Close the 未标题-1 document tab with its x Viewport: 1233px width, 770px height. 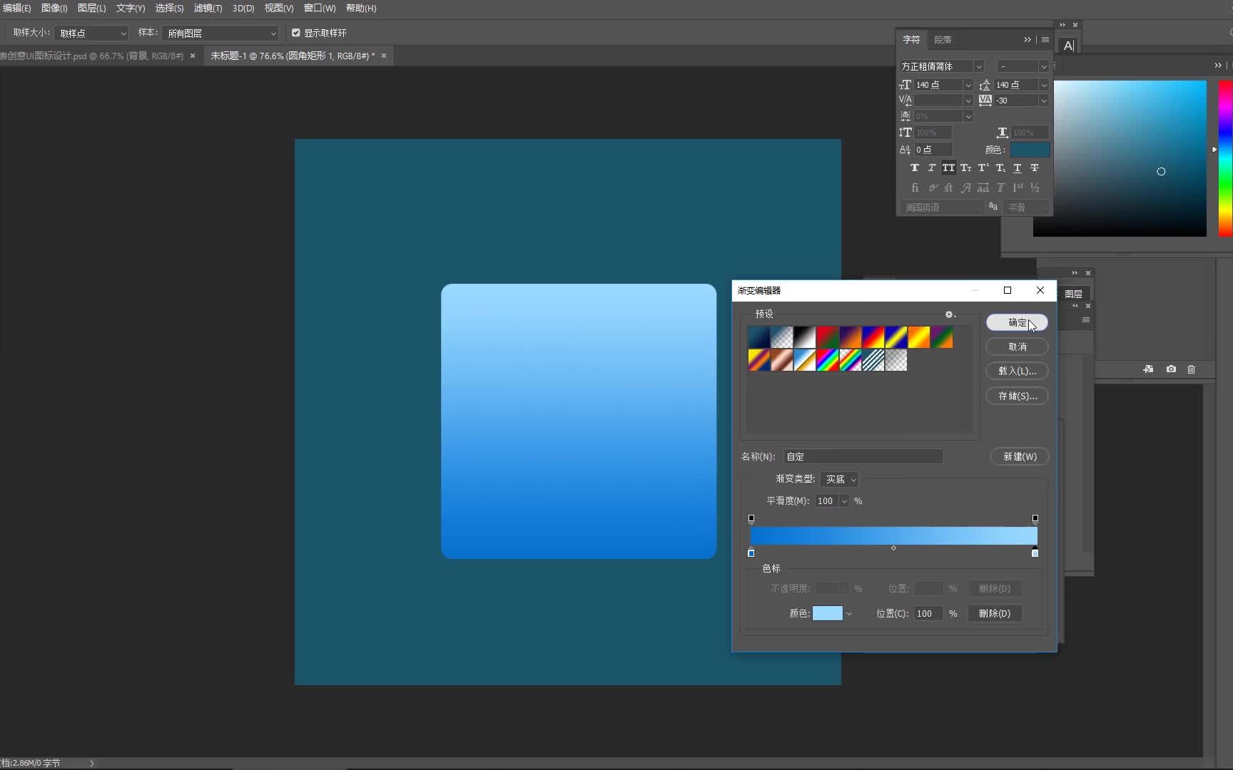[x=384, y=56]
